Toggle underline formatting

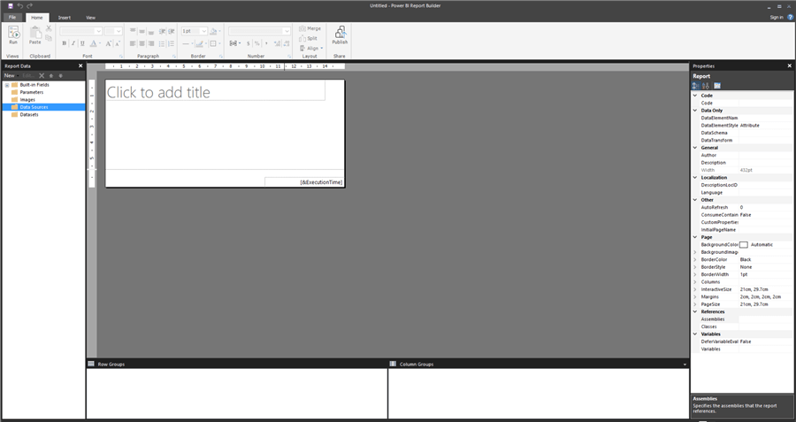tap(82, 43)
